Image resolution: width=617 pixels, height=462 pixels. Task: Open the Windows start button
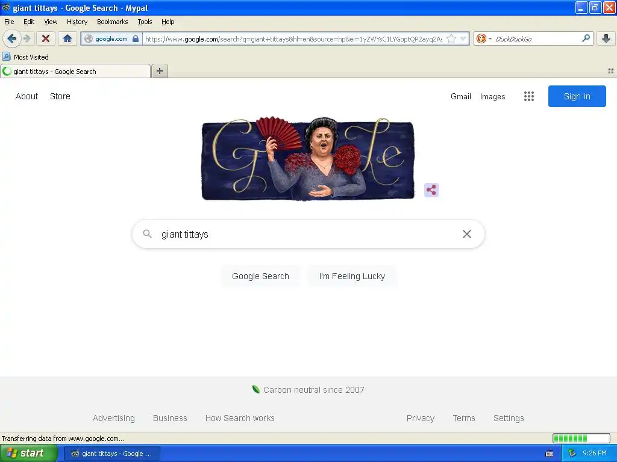pos(28,453)
